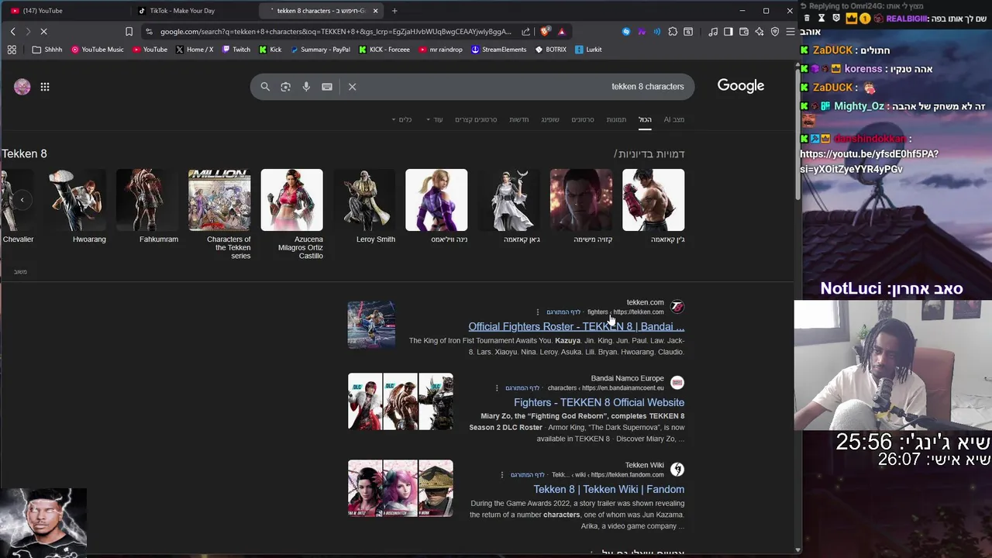Select the Azucena Milagros Ortiz Castillo card

(292, 214)
